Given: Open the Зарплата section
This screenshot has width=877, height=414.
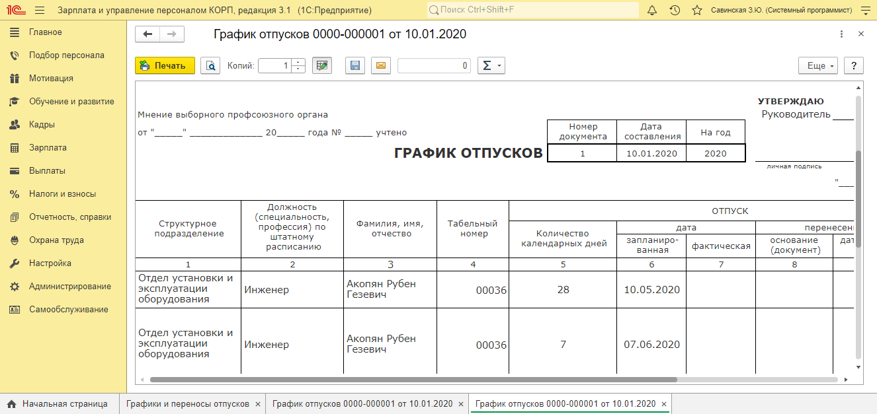Looking at the screenshot, I should click(x=48, y=147).
